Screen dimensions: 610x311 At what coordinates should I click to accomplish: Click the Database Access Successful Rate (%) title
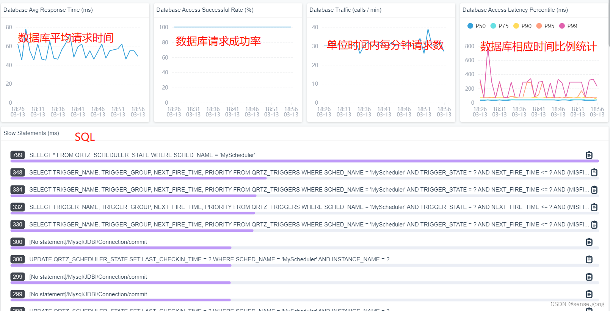(205, 10)
